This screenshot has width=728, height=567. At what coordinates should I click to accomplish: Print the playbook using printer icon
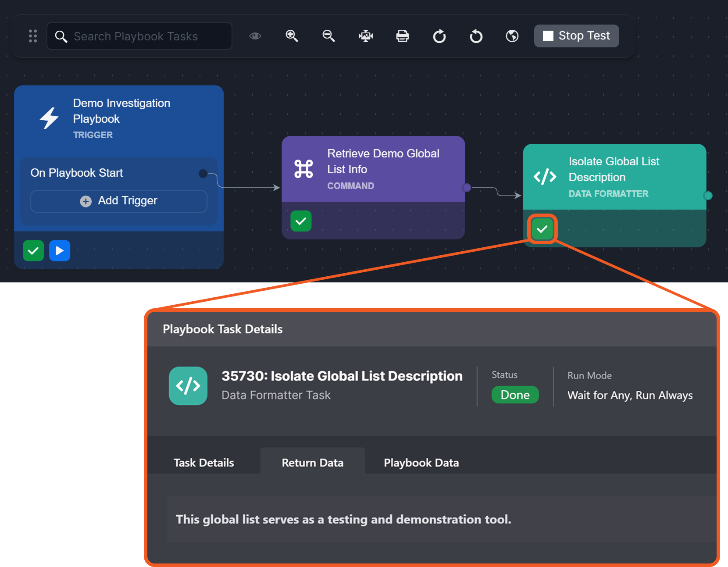coord(402,36)
